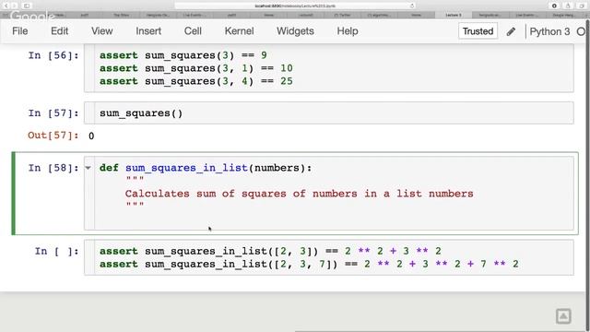The width and height of the screenshot is (590, 332).
Task: Click the pencil edit-mode icon
Action: pos(511,31)
